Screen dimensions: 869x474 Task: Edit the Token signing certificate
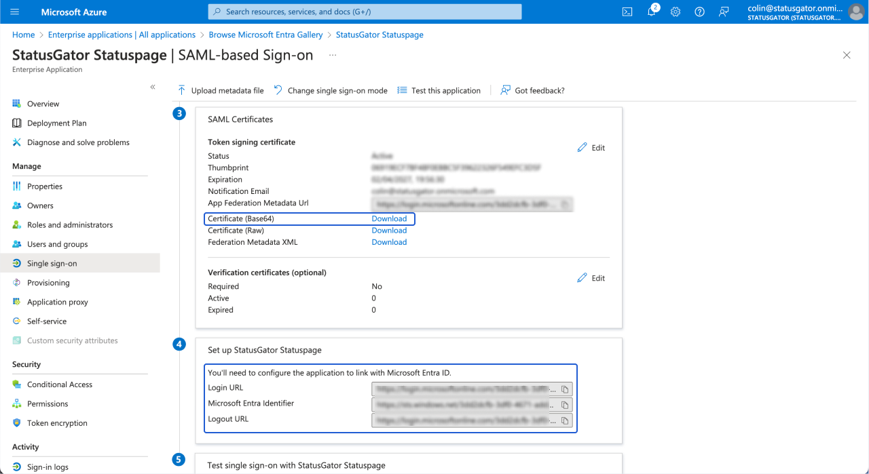591,148
